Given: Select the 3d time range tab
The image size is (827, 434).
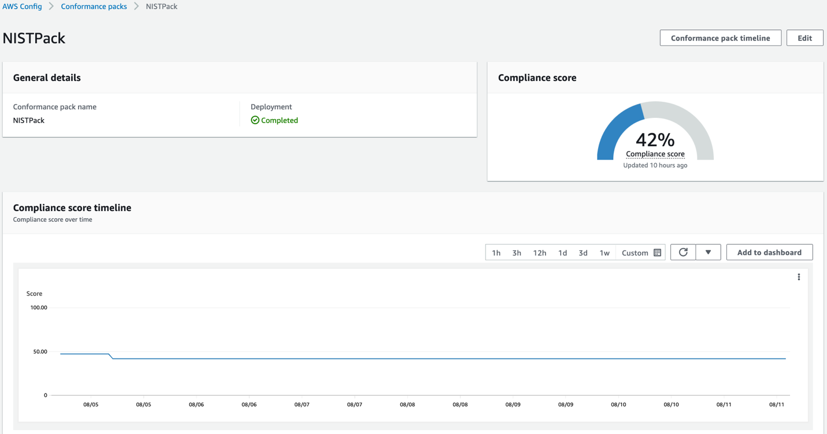Looking at the screenshot, I should 583,252.
